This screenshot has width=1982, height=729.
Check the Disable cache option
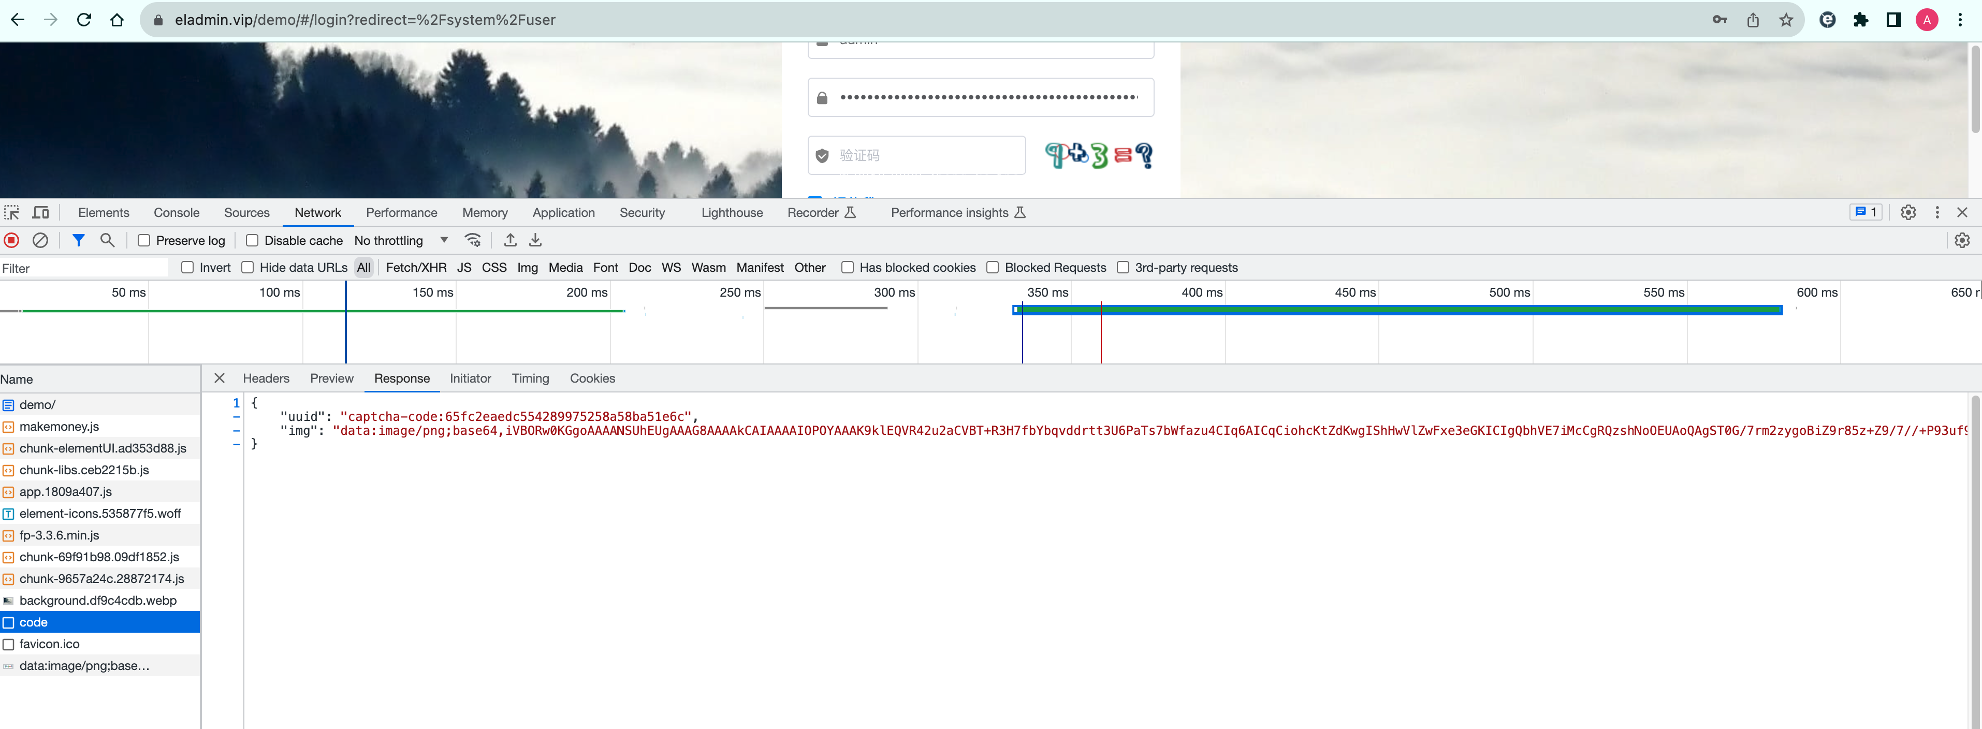click(x=252, y=240)
